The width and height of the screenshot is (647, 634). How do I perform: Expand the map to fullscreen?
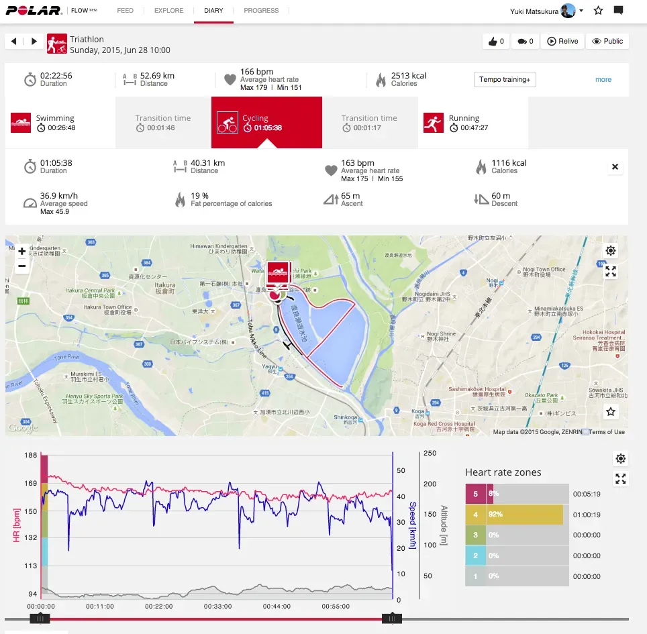611,272
